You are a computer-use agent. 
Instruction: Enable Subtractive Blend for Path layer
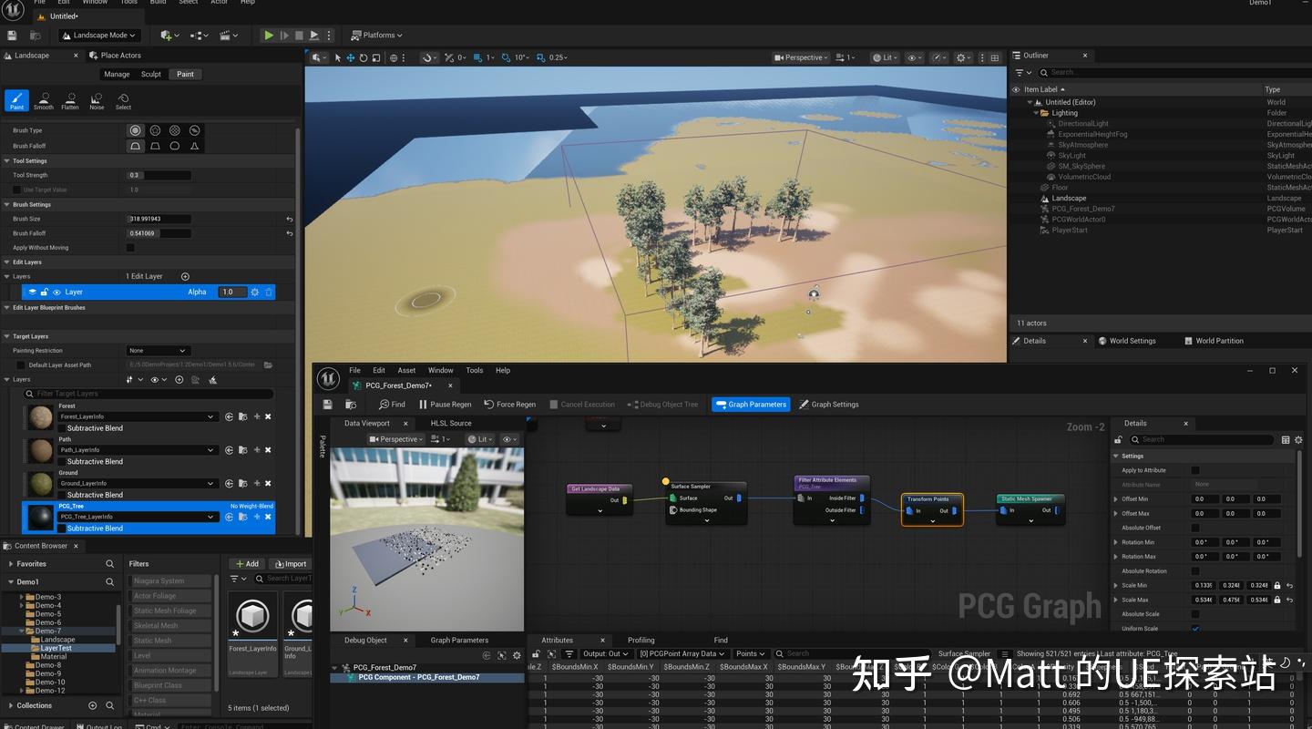(61, 462)
